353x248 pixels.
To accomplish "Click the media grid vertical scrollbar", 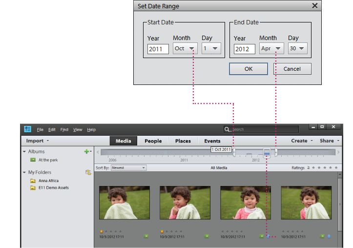I will (340, 205).
